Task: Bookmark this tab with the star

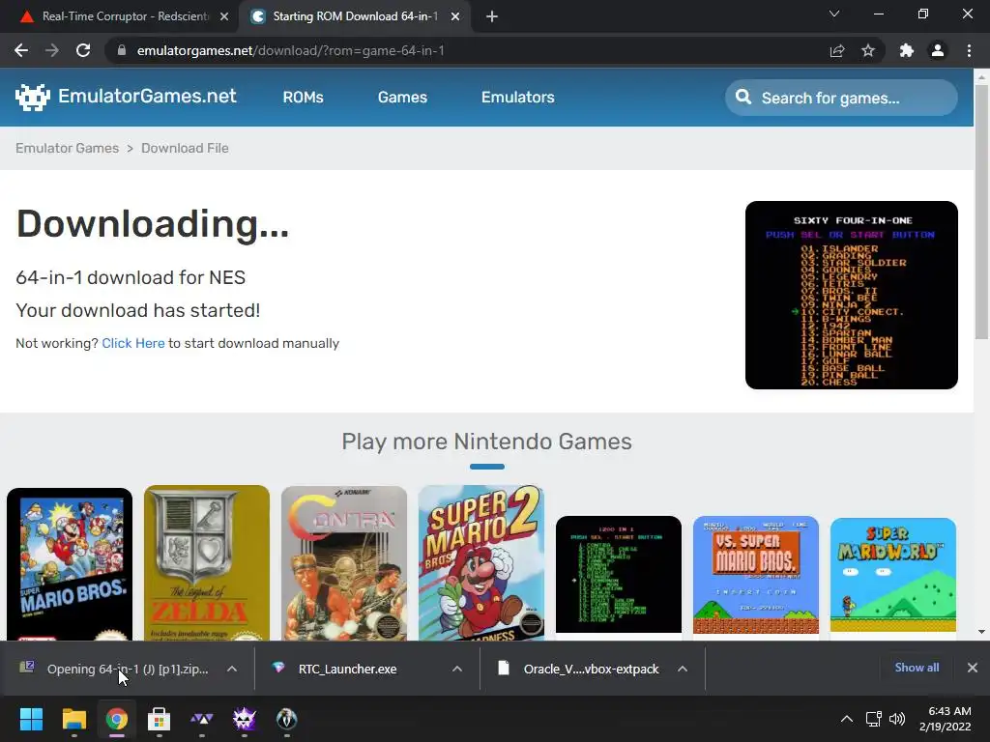Action: tap(868, 50)
